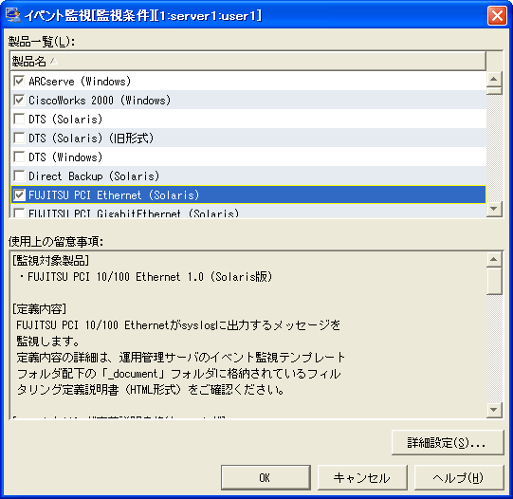
Task: Check the Direct Backup (Solaris) checkbox
Action: coord(19,176)
